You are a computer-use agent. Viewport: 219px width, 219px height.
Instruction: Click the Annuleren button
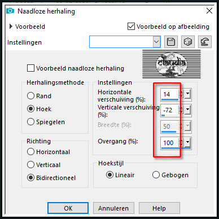pos(113,208)
